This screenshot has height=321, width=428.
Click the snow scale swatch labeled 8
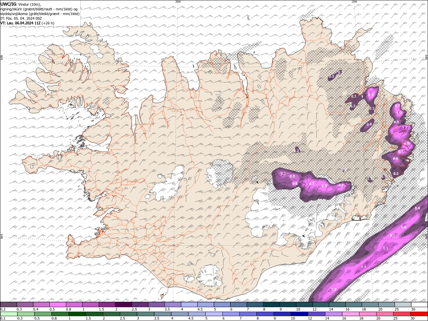click(271, 305)
